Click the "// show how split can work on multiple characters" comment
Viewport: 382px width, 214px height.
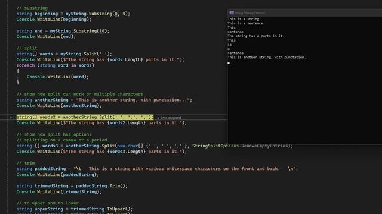(x=80, y=94)
